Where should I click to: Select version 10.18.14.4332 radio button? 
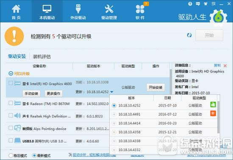coord(114,150)
